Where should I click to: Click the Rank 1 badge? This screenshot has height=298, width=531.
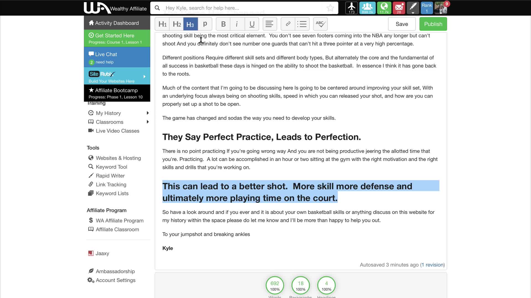427,8
